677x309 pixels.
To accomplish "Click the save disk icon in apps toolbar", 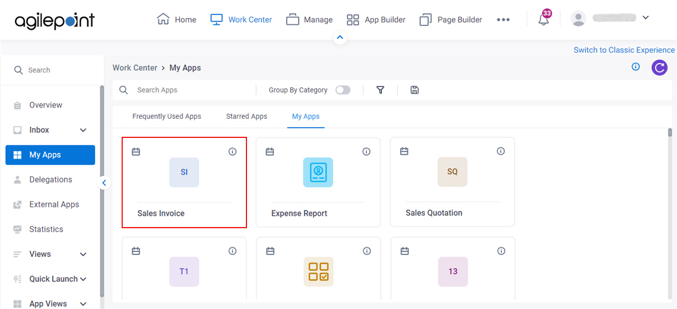I will 415,90.
